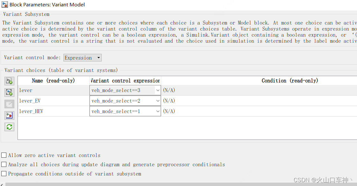Click the add subsystem variant choice icon
Viewport: 357px width, 186px height.
tap(9, 81)
